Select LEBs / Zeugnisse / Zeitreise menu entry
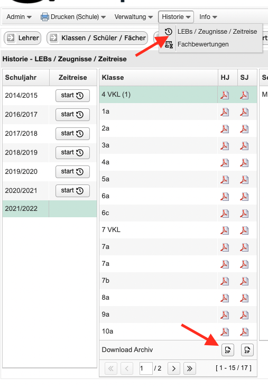The image size is (268, 388). pos(217,32)
